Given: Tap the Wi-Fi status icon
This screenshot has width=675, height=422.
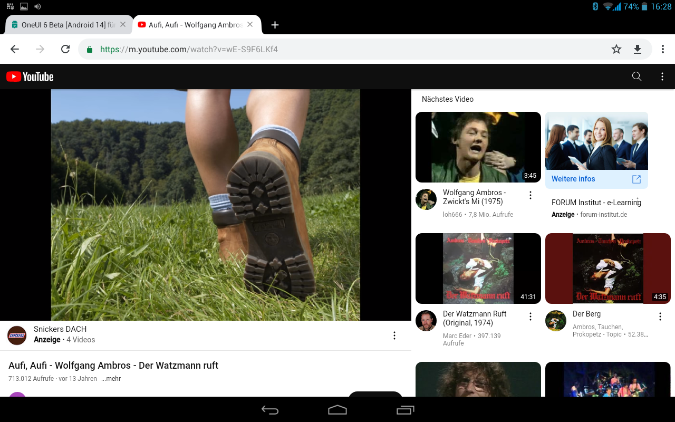Looking at the screenshot, I should point(608,7).
